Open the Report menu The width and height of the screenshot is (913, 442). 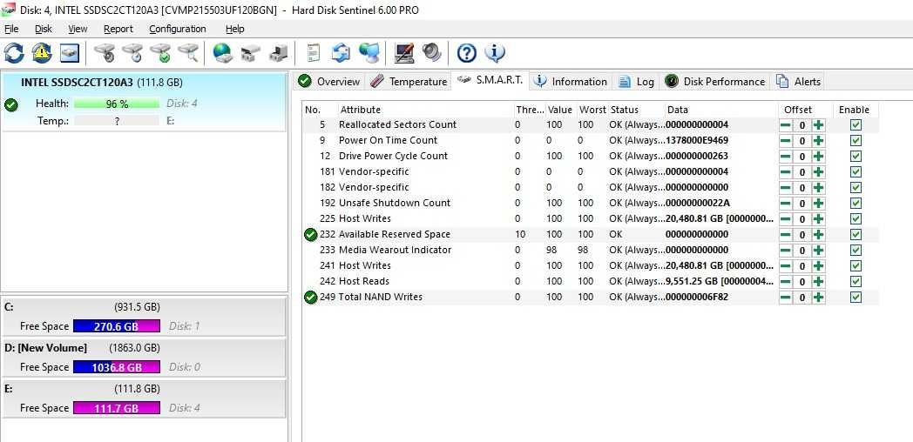pyautogui.click(x=118, y=29)
